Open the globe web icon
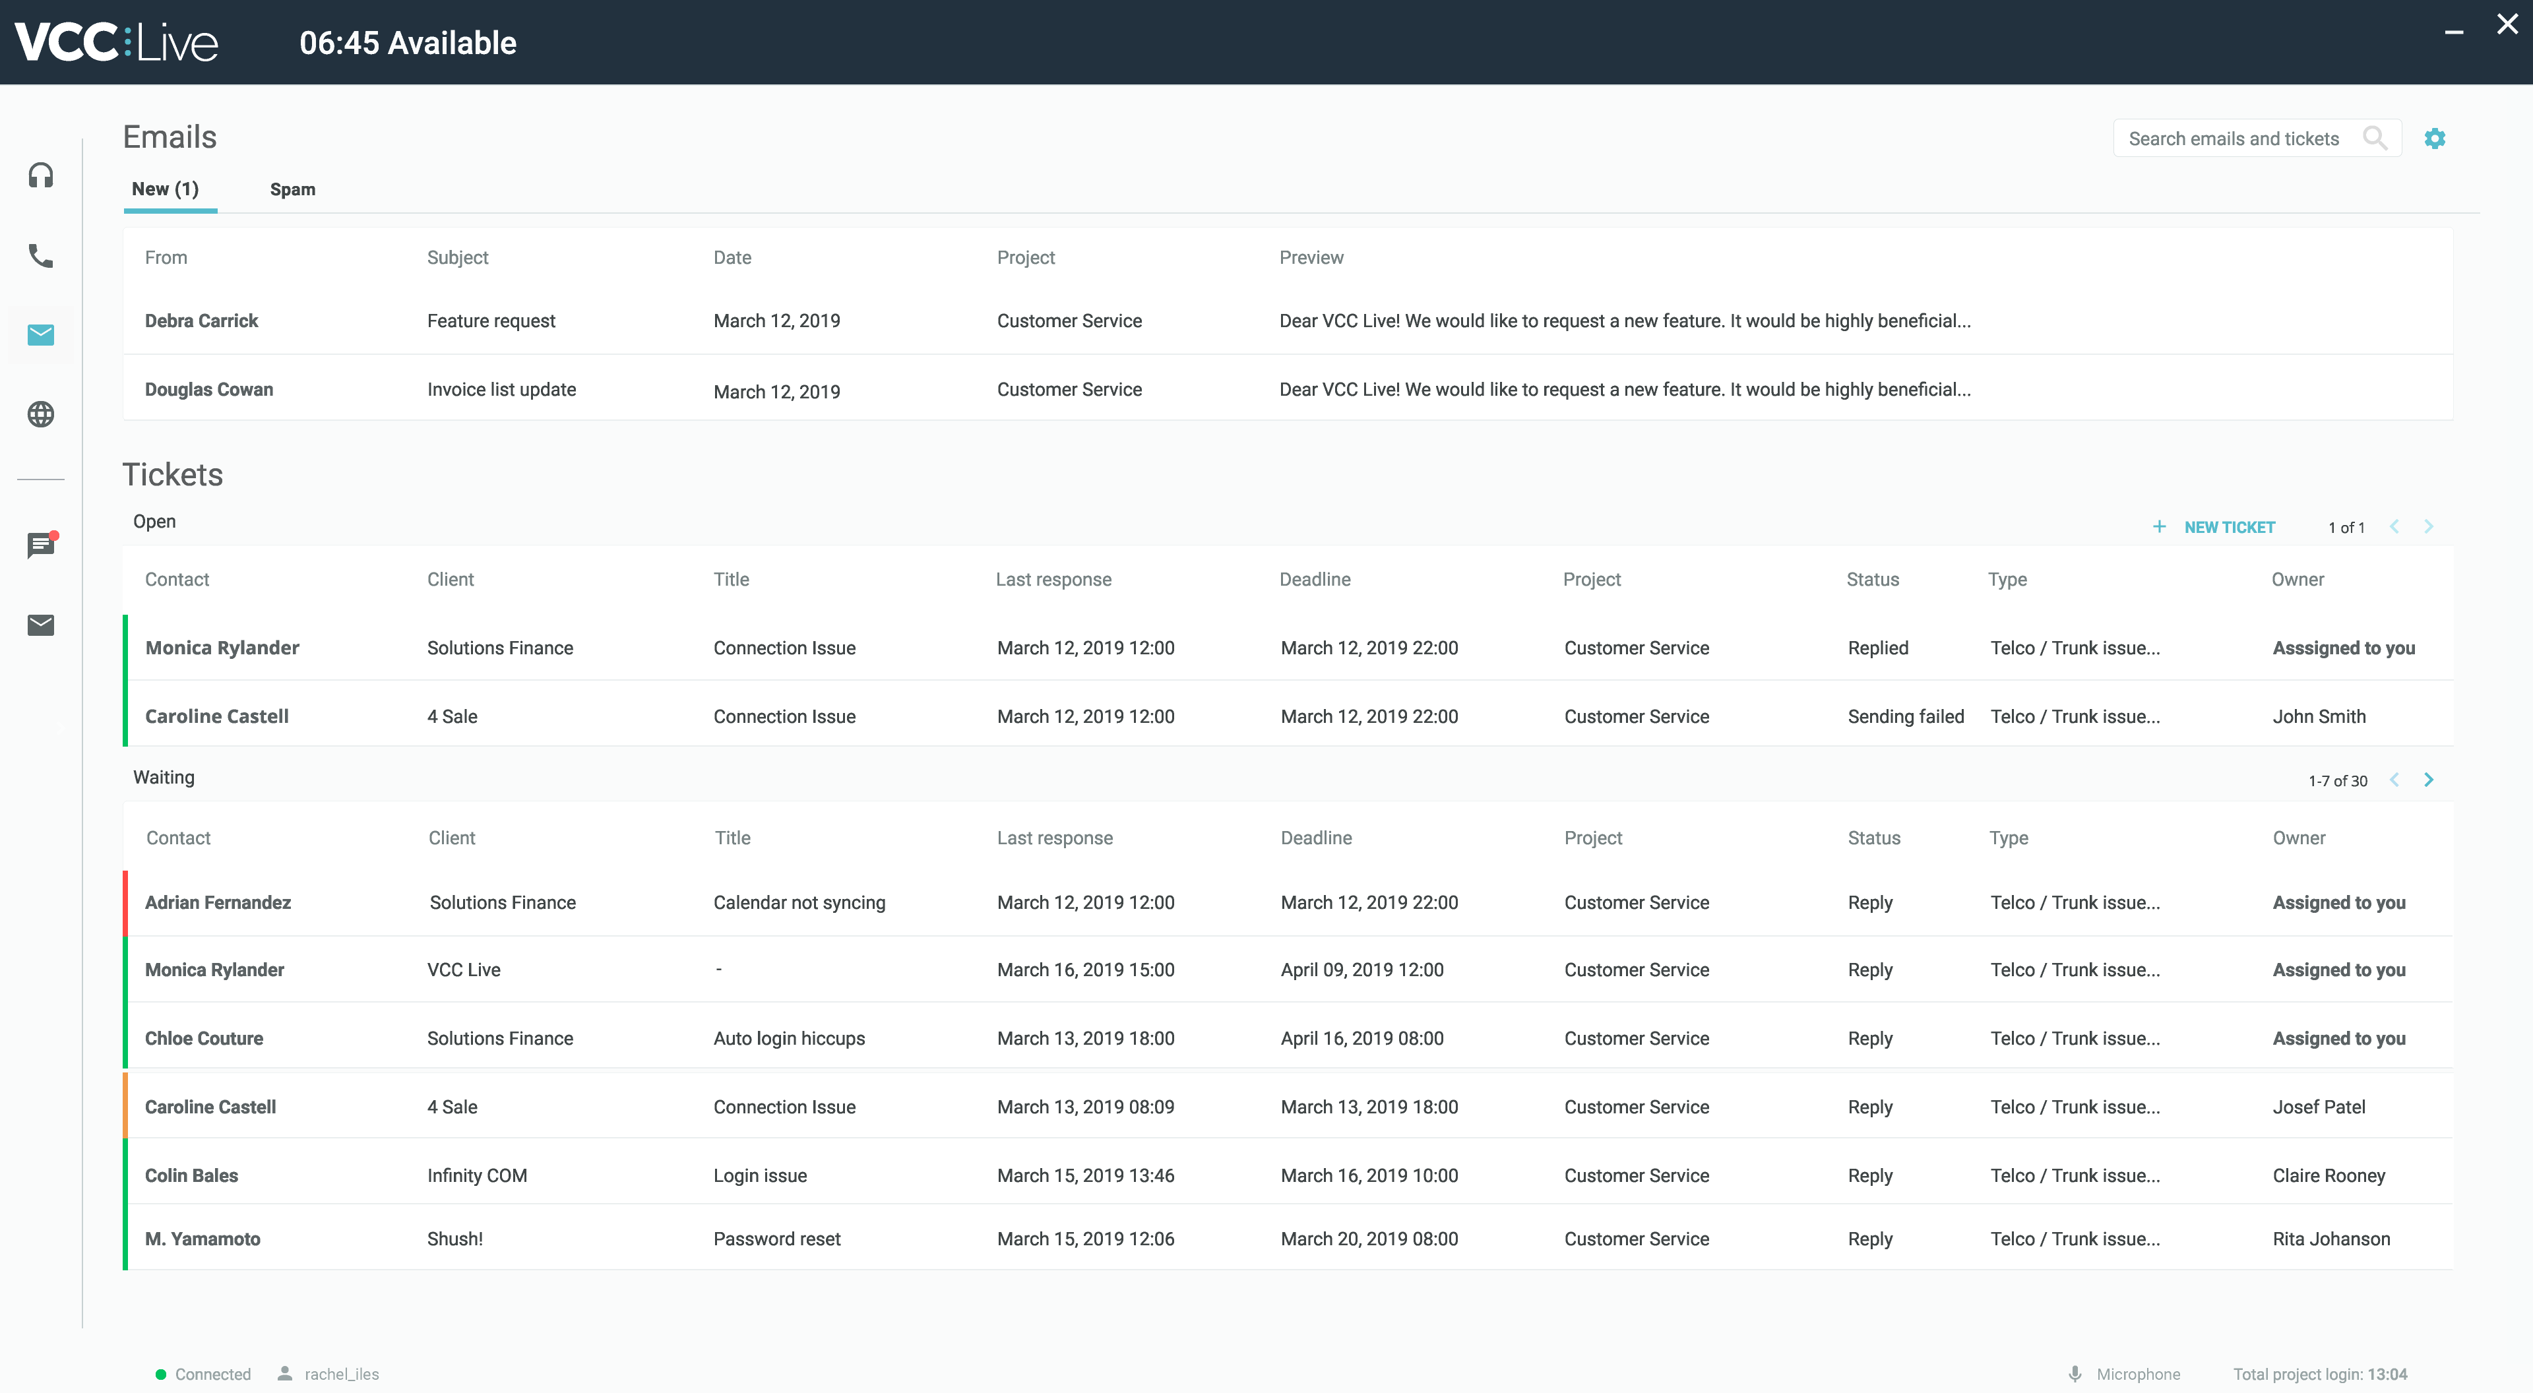The width and height of the screenshot is (2533, 1393). [x=40, y=415]
